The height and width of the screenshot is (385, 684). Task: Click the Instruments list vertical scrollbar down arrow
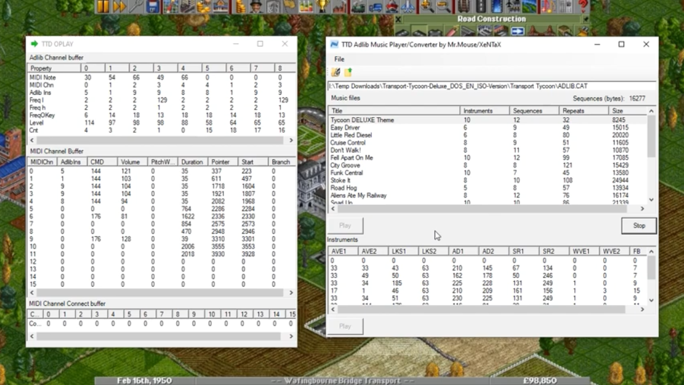[x=651, y=300]
